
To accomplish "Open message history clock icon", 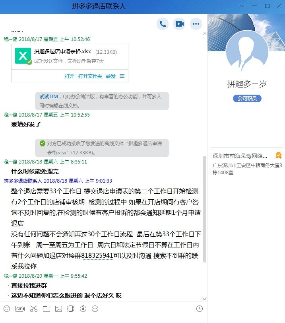I will (x=200, y=309).
